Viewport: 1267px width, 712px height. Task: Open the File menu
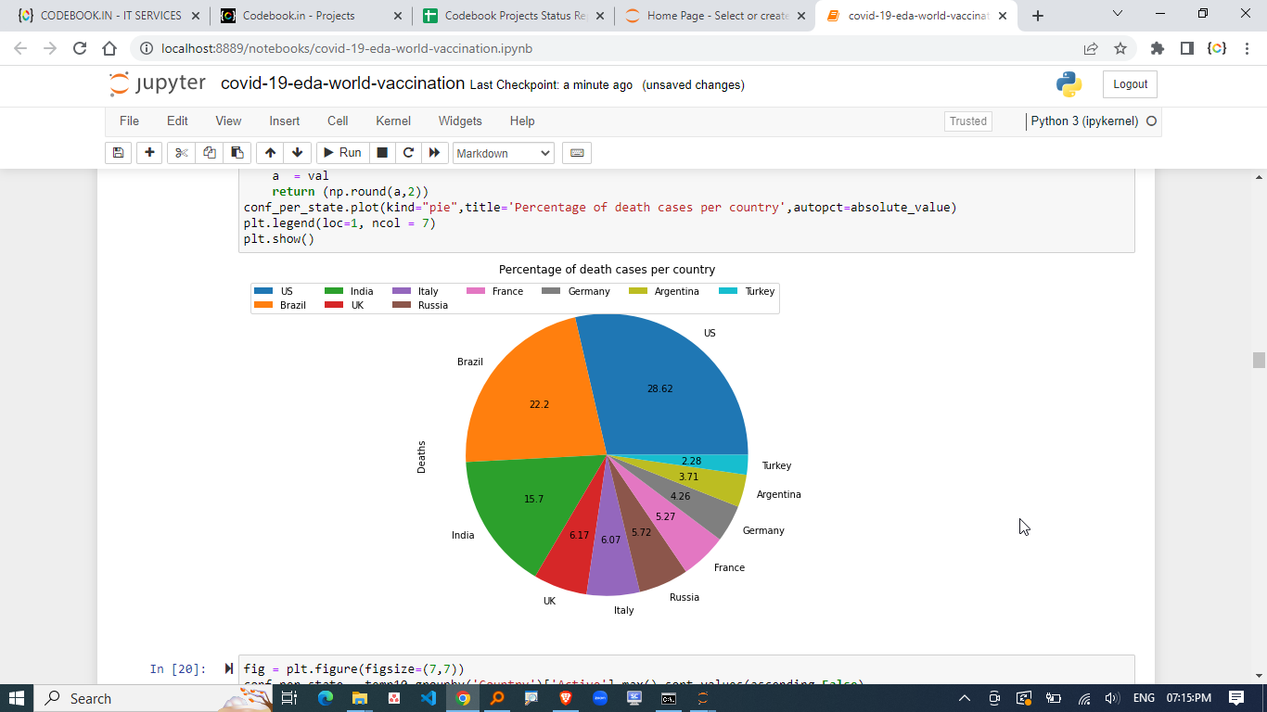click(x=129, y=121)
